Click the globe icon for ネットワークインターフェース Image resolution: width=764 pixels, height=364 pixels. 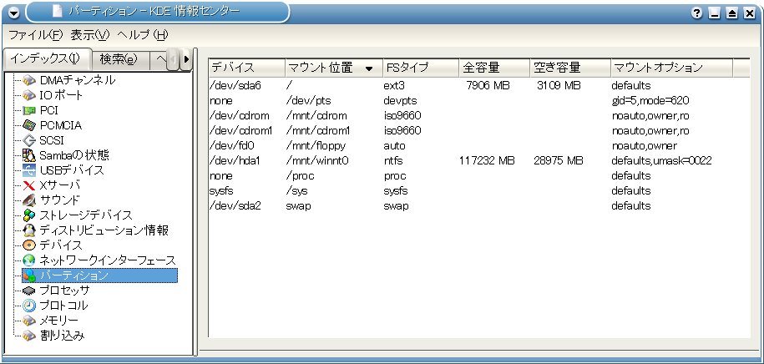pos(29,260)
